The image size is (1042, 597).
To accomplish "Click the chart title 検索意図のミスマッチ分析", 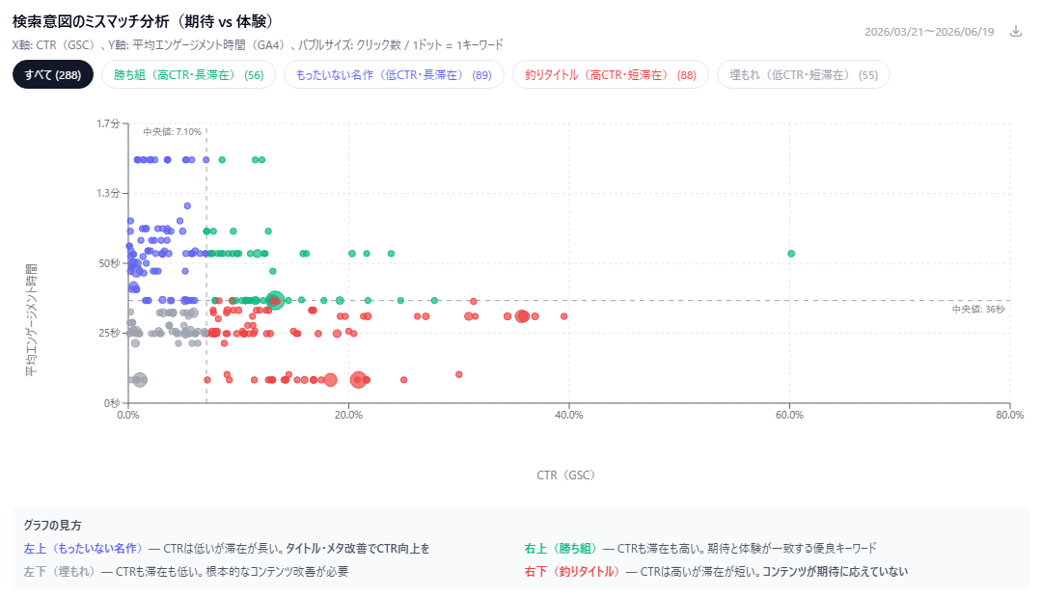I will [91, 21].
